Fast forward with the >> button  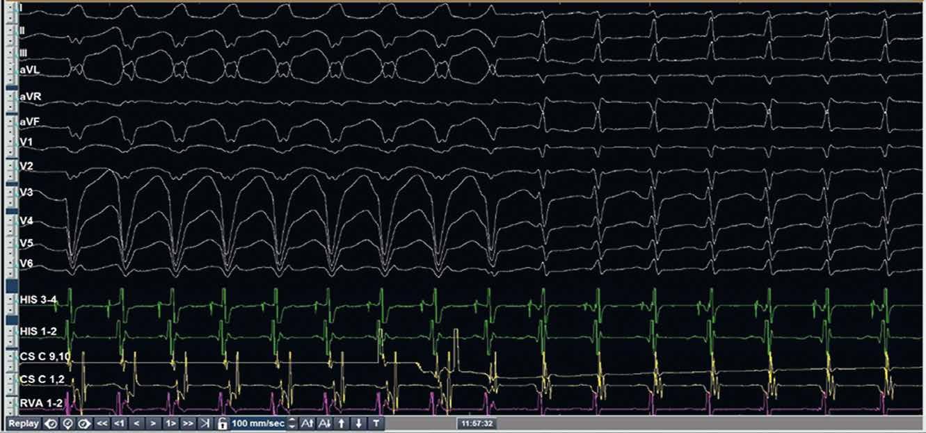tap(188, 423)
